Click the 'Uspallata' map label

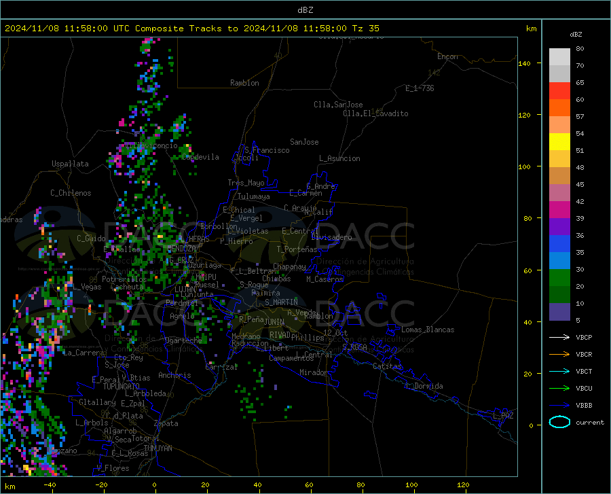(x=70, y=164)
